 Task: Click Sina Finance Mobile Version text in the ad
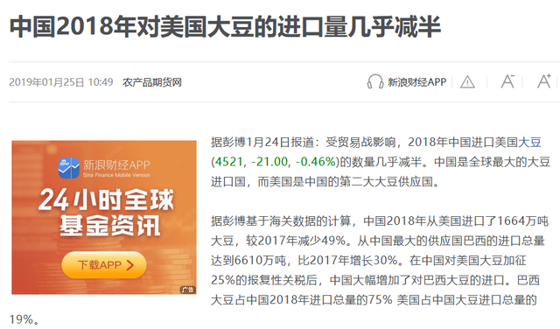pyautogui.click(x=116, y=175)
